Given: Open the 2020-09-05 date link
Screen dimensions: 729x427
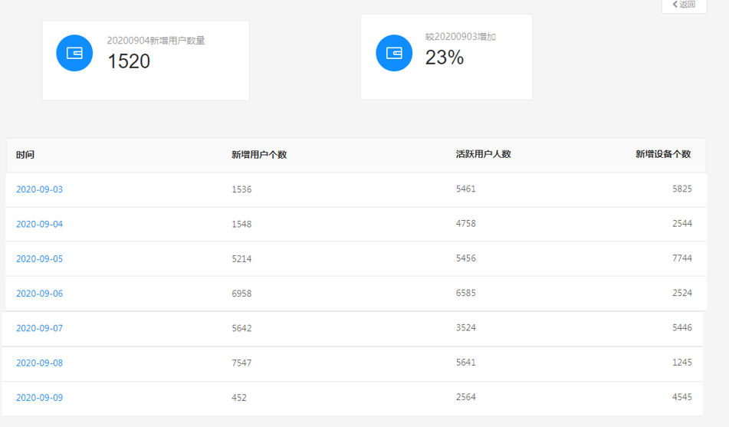Looking at the screenshot, I should 40,258.
